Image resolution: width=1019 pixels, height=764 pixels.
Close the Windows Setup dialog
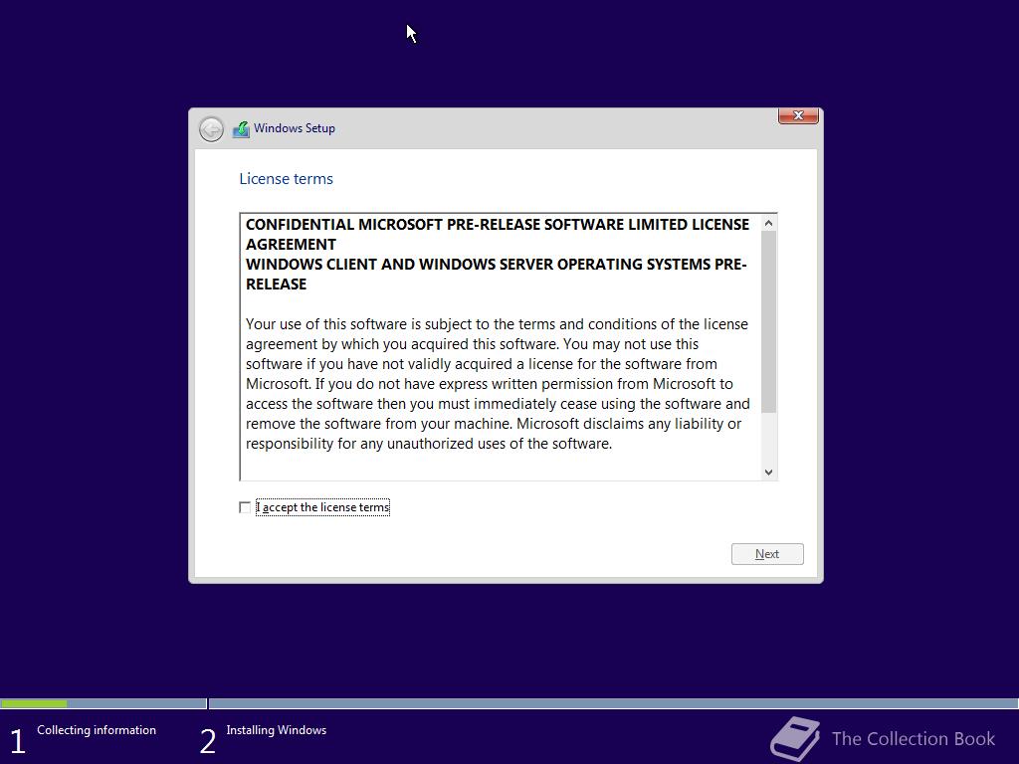[798, 115]
